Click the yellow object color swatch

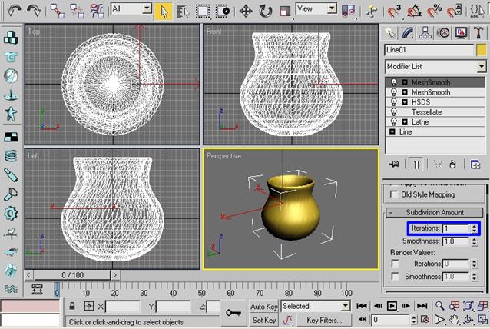point(480,50)
